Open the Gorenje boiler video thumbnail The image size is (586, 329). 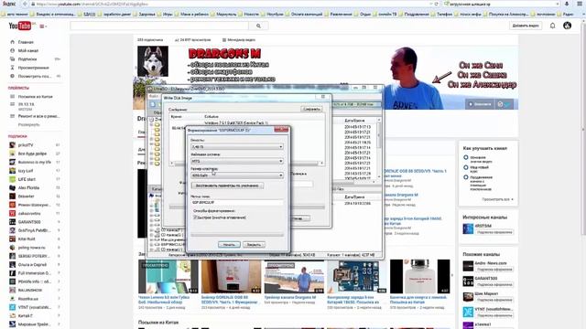231,276
